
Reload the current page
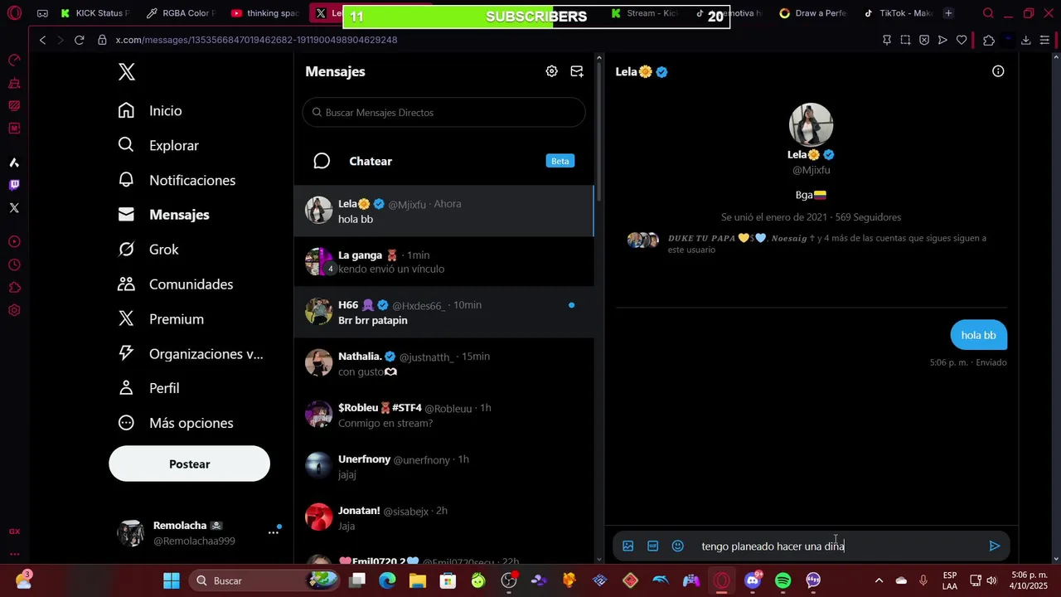[x=80, y=40]
